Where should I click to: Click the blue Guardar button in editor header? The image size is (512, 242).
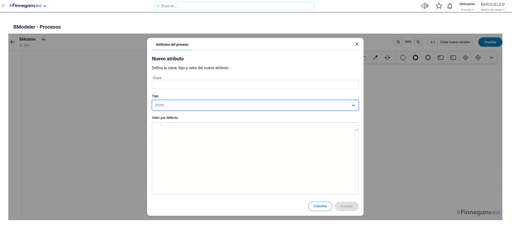(x=490, y=42)
